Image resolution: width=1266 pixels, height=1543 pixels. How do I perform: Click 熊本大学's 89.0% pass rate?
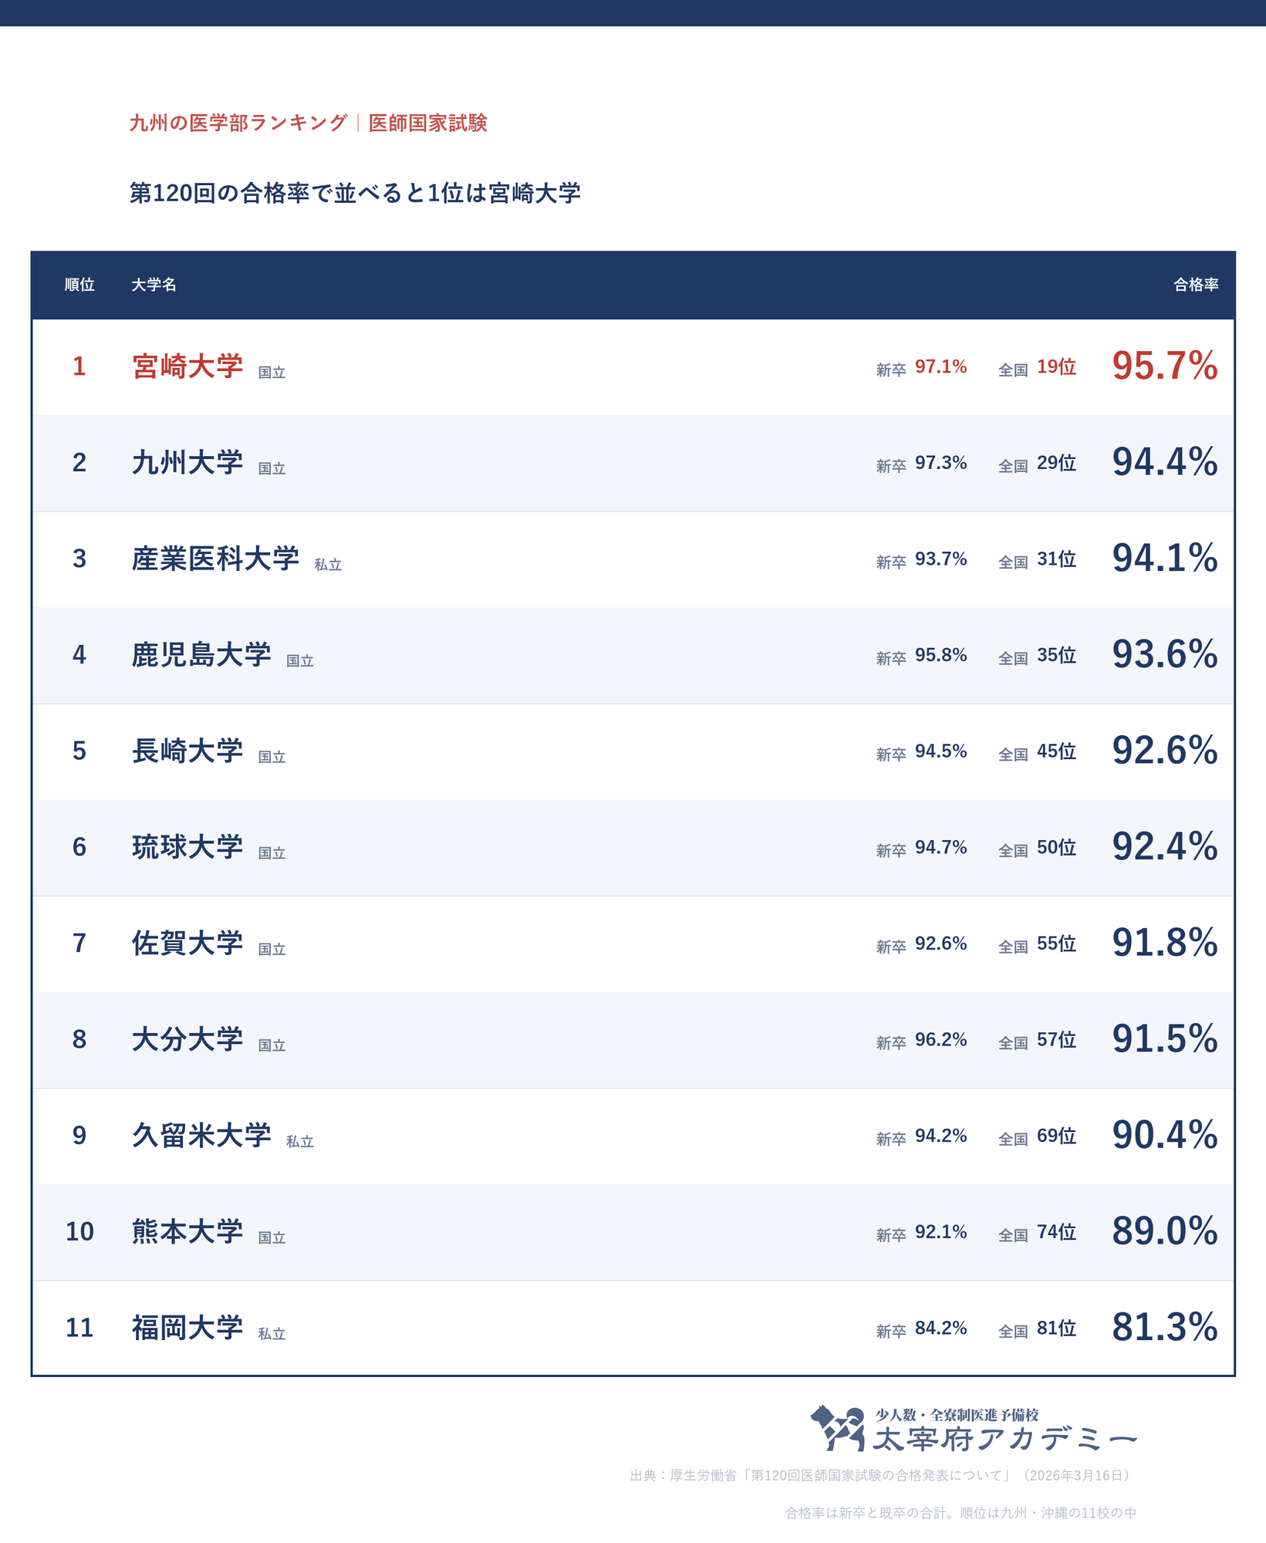click(1164, 1231)
